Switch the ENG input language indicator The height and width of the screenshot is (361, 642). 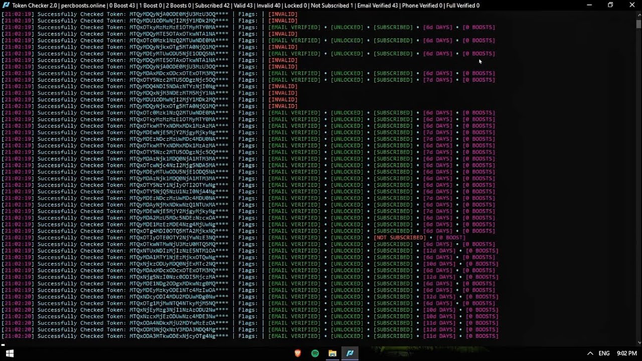(604, 353)
